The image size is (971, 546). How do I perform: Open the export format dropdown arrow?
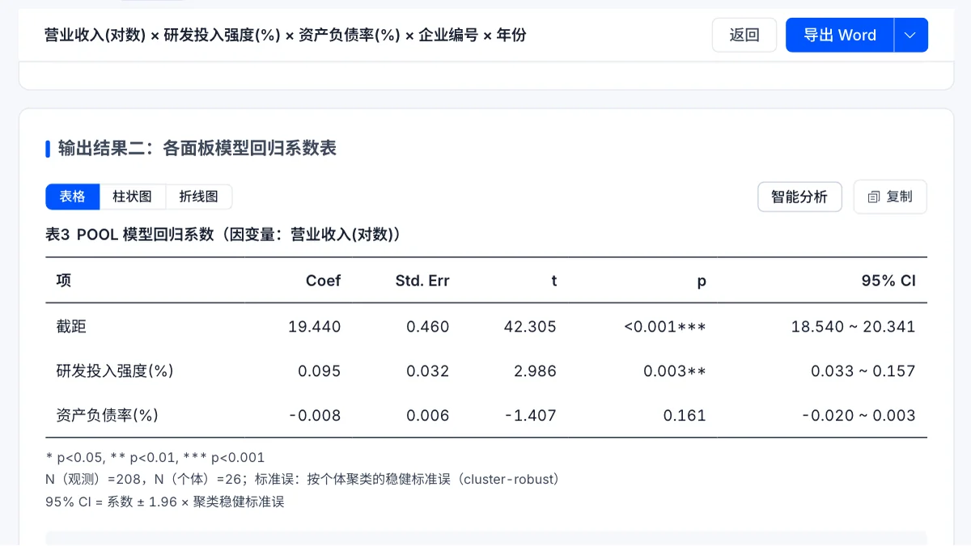(x=910, y=35)
